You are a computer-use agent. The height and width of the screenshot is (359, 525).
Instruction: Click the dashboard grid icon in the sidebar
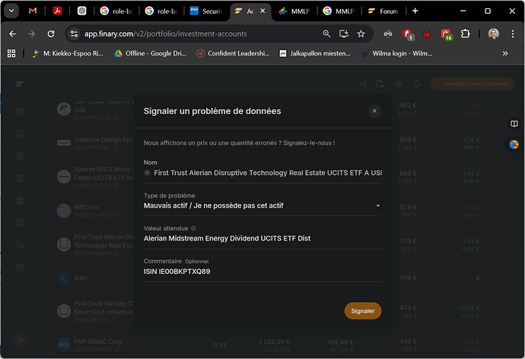click(x=20, y=111)
